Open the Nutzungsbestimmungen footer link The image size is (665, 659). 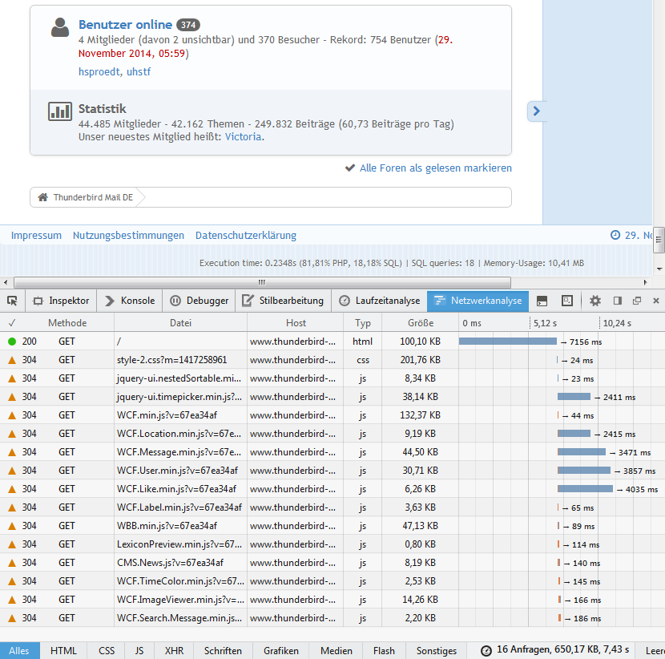tap(128, 236)
